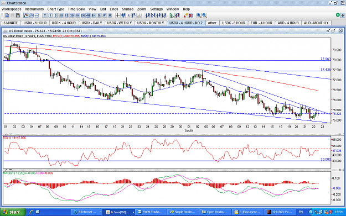Select the weekly (W) time scale button

(105, 15)
